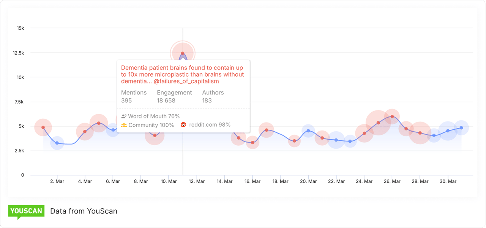Click the red data point on 4 Mar
Image resolution: width=486 pixels, height=228 pixels.
pos(85,132)
